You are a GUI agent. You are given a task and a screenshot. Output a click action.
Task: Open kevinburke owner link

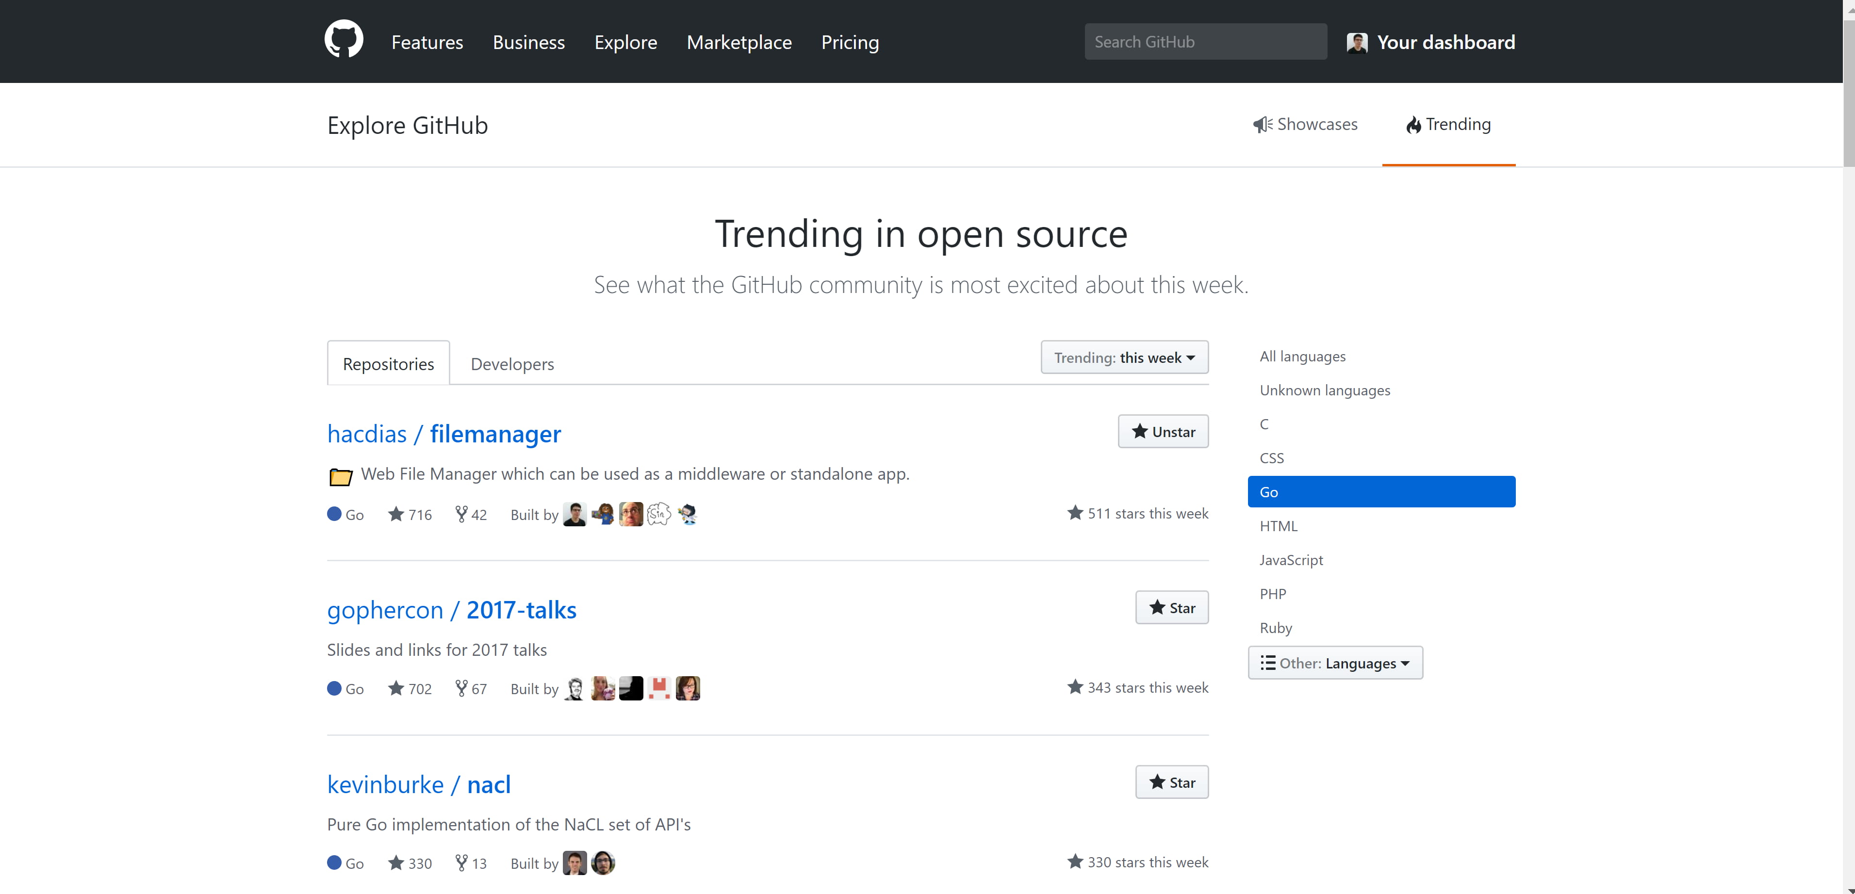(x=385, y=784)
